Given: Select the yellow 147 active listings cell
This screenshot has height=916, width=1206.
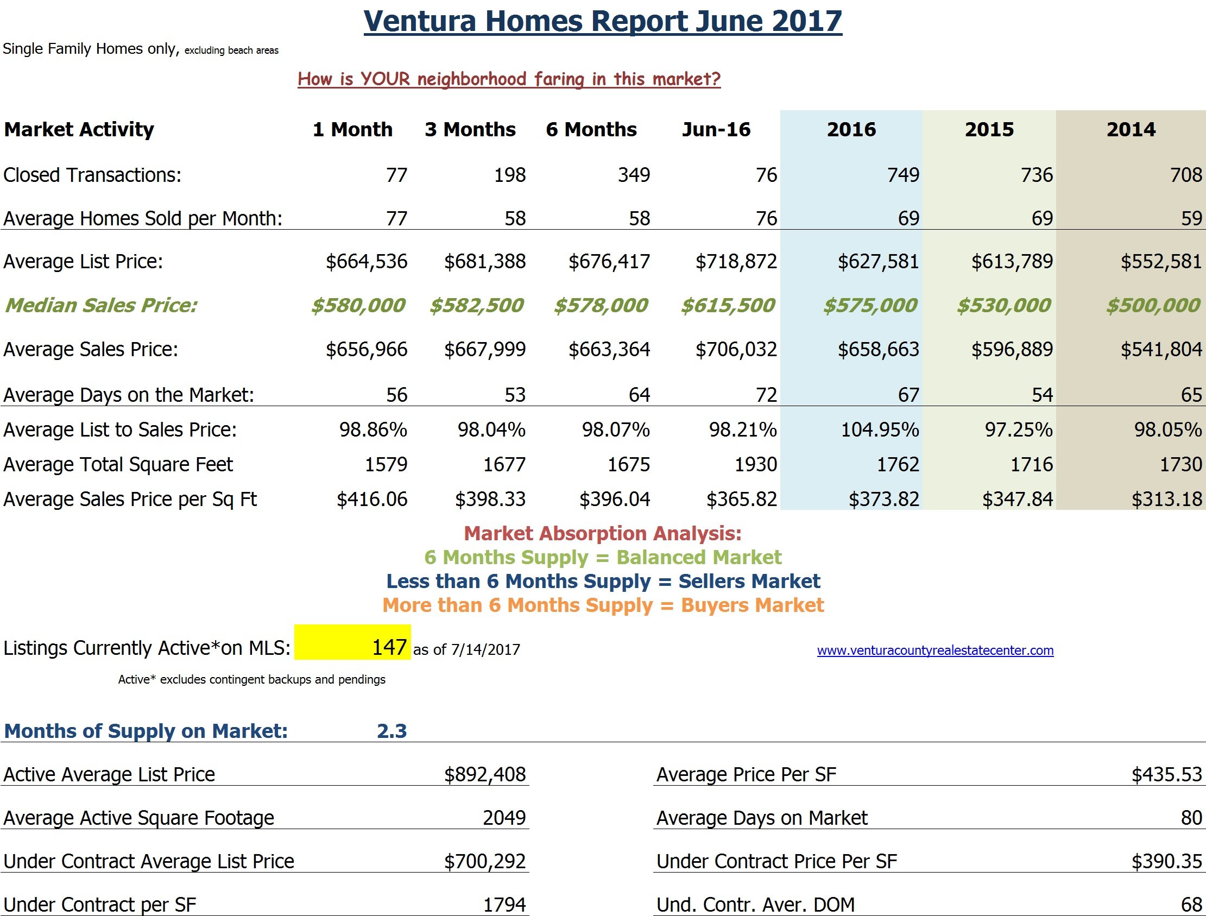Looking at the screenshot, I should tap(352, 642).
